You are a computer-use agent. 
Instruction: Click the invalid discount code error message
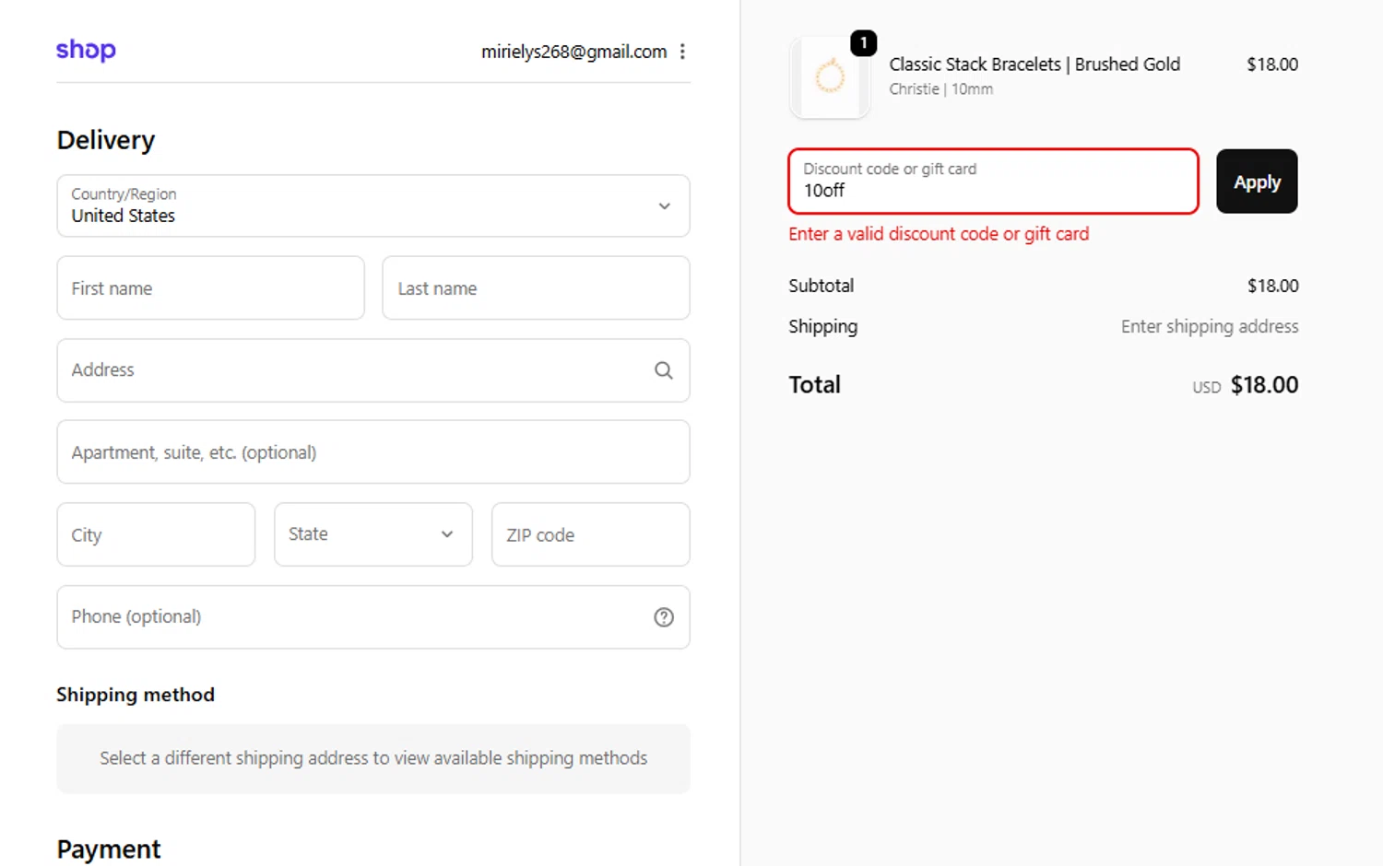click(939, 234)
